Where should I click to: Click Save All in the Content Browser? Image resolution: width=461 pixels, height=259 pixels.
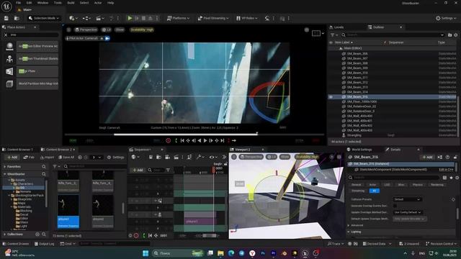(66, 158)
